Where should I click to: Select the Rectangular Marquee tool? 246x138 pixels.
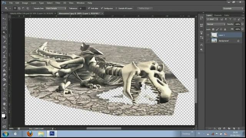click(4, 23)
